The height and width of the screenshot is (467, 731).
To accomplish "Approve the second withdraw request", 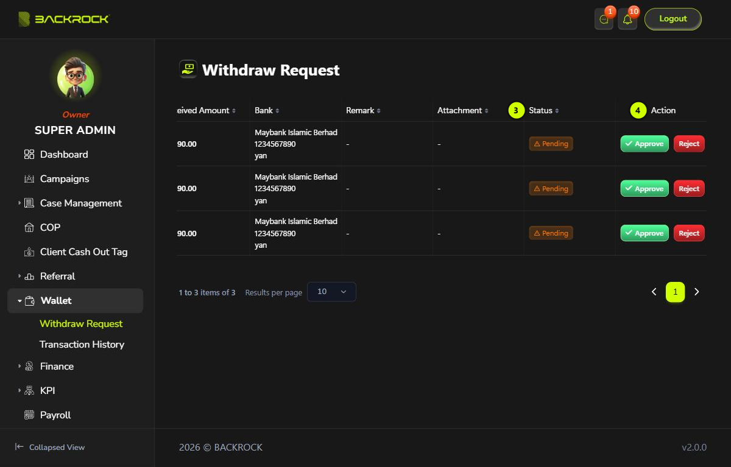I will (644, 189).
